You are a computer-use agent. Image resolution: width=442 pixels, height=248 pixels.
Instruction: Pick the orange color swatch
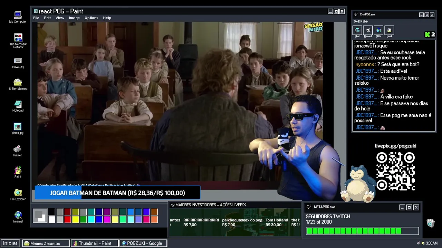pos(154,219)
